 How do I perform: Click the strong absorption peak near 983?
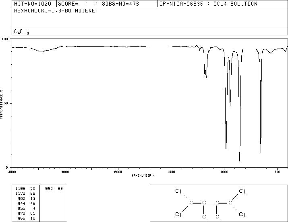click(226, 148)
